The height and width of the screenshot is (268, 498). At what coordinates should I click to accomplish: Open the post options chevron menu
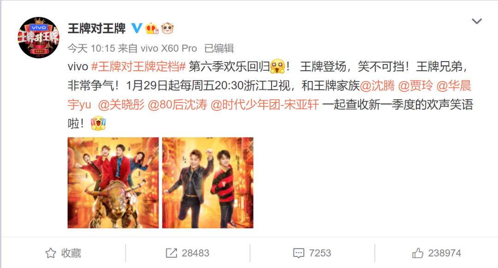tap(477, 21)
